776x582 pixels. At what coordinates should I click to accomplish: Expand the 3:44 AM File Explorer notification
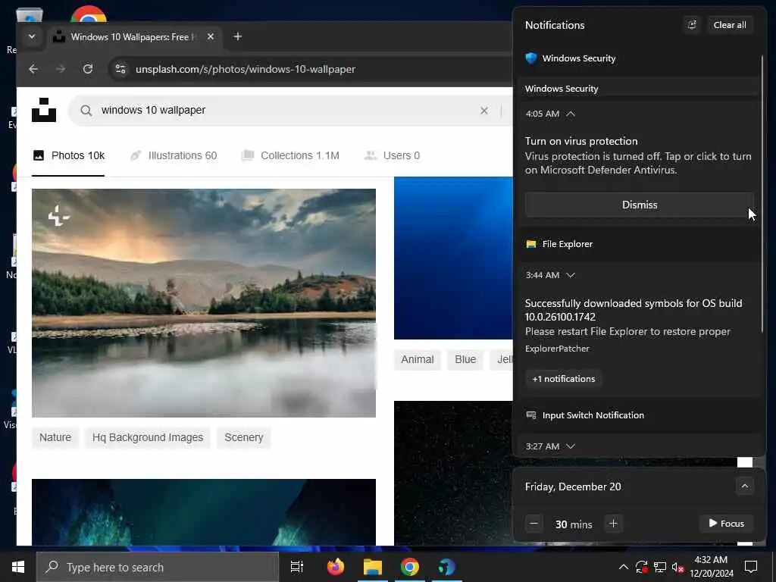[571, 275]
